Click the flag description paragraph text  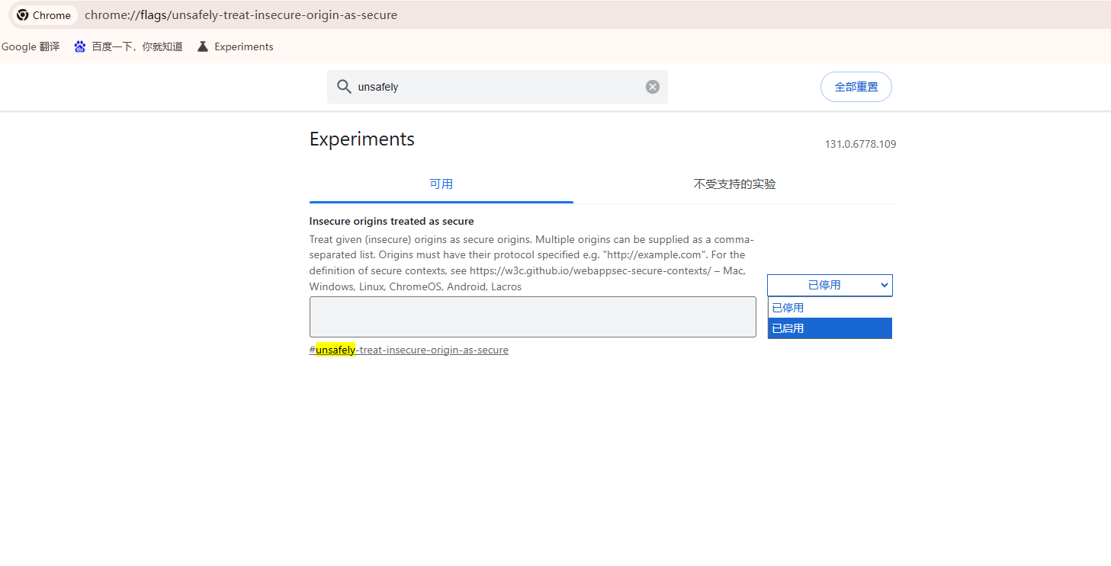pos(531,263)
